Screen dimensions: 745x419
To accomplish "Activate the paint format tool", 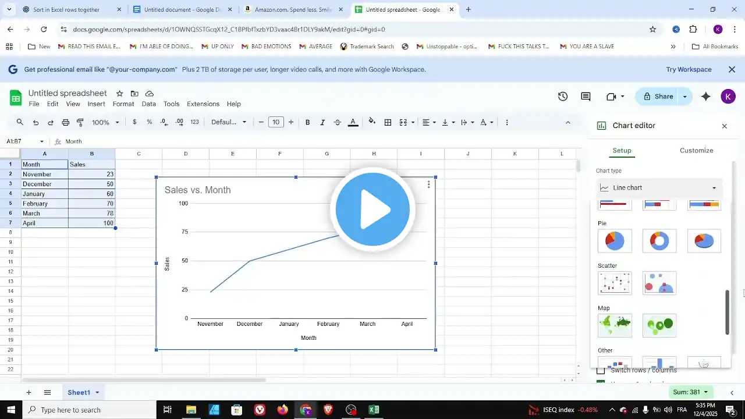I will click(80, 122).
